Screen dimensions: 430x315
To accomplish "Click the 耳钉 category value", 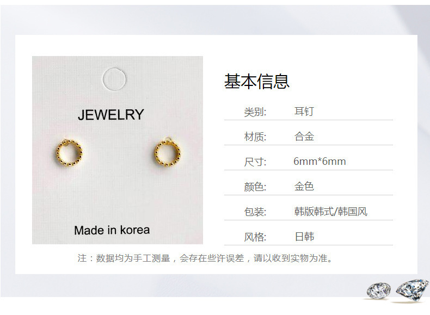I will pos(304,112).
